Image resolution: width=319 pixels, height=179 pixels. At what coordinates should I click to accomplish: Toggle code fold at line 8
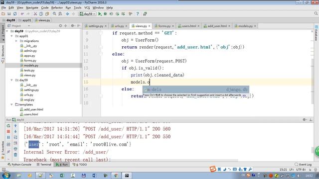(101, 33)
